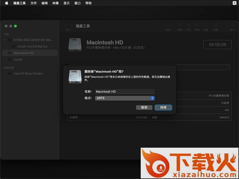The width and height of the screenshot is (239, 179).
Task: Click the 分区 partition toolbar icon
Action: point(189,25)
